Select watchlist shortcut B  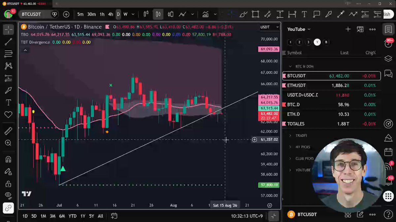click(x=326, y=42)
